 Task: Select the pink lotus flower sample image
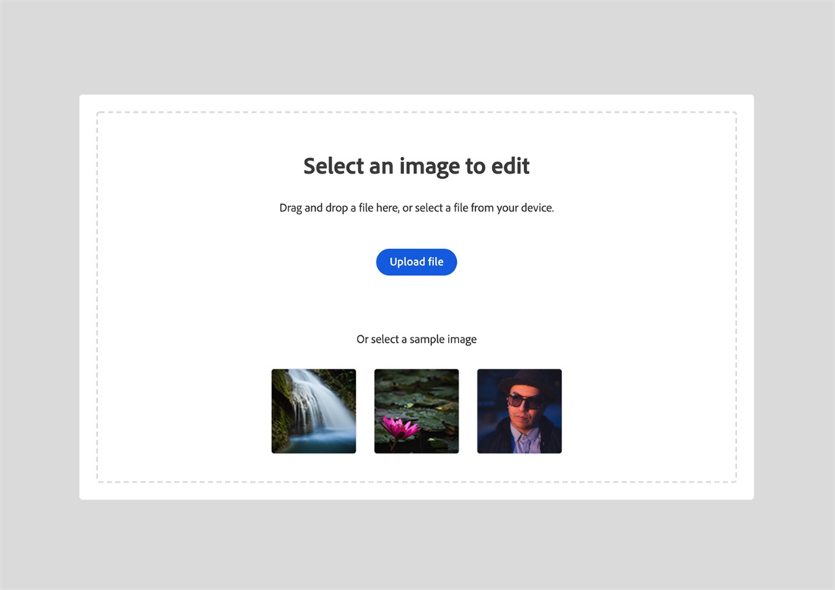(416, 410)
